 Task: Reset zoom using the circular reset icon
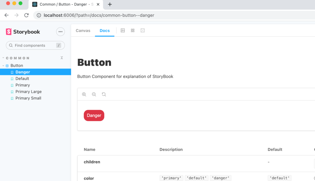[x=104, y=94]
